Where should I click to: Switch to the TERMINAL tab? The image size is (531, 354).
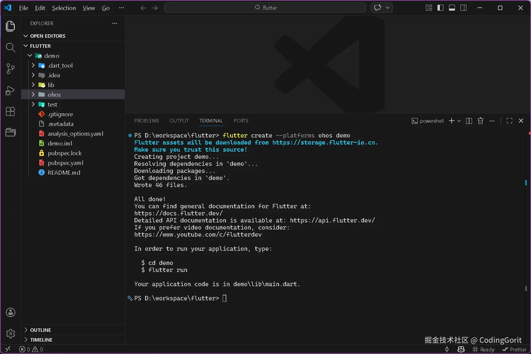click(x=211, y=121)
